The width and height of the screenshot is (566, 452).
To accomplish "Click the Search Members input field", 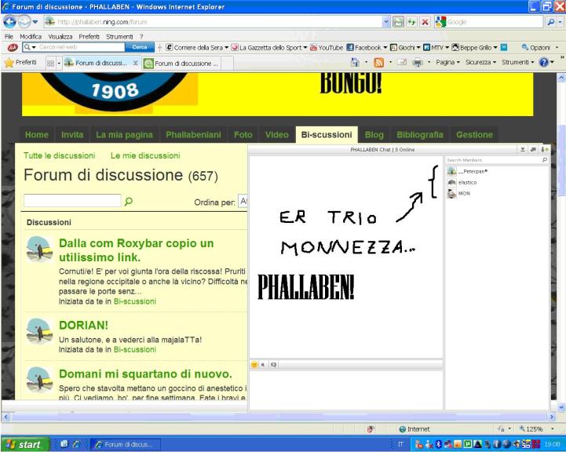I will click(x=492, y=159).
